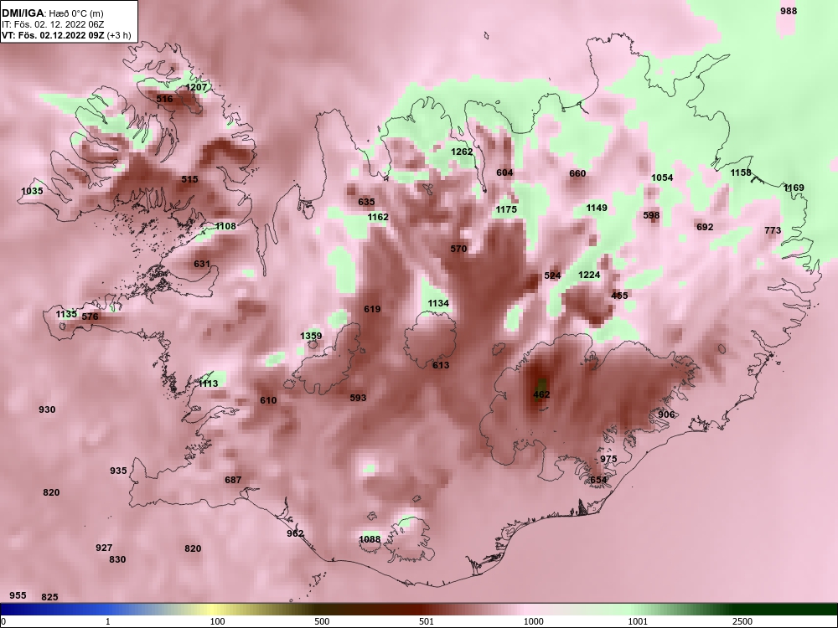Pick the dark blue segment of the color scale

pyautogui.click(x=27, y=610)
